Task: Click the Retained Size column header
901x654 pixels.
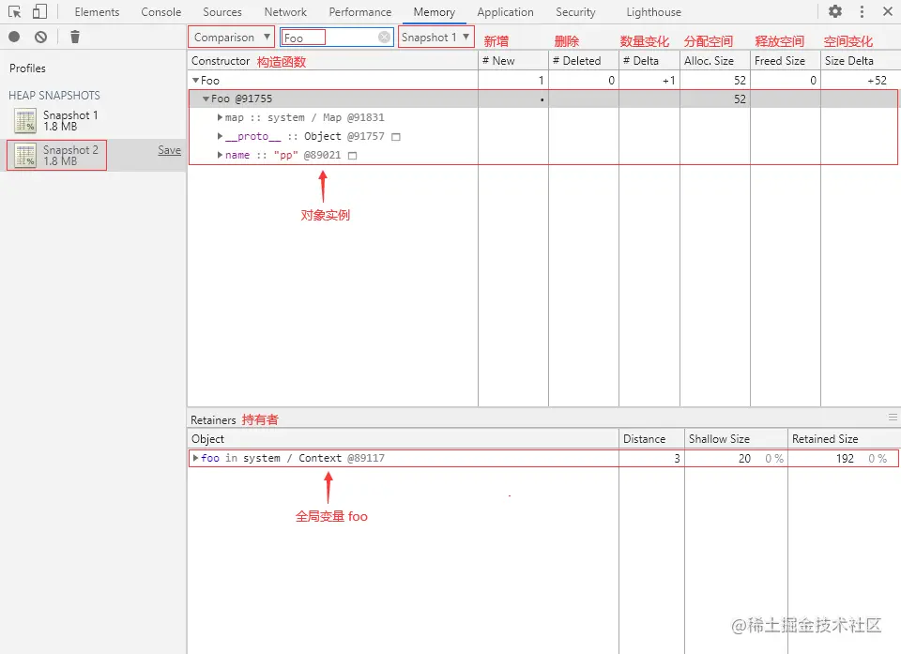Action: [x=844, y=439]
